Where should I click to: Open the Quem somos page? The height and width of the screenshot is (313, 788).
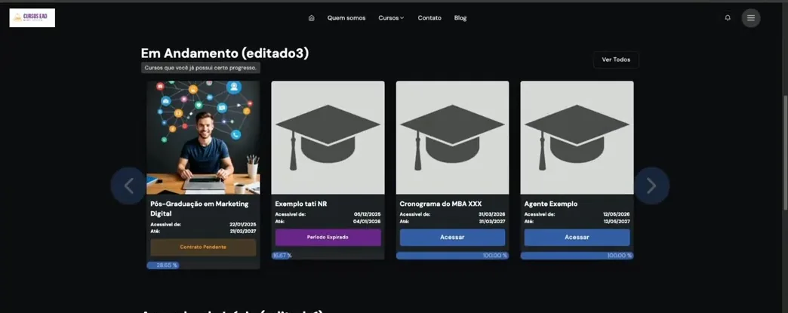click(x=346, y=18)
